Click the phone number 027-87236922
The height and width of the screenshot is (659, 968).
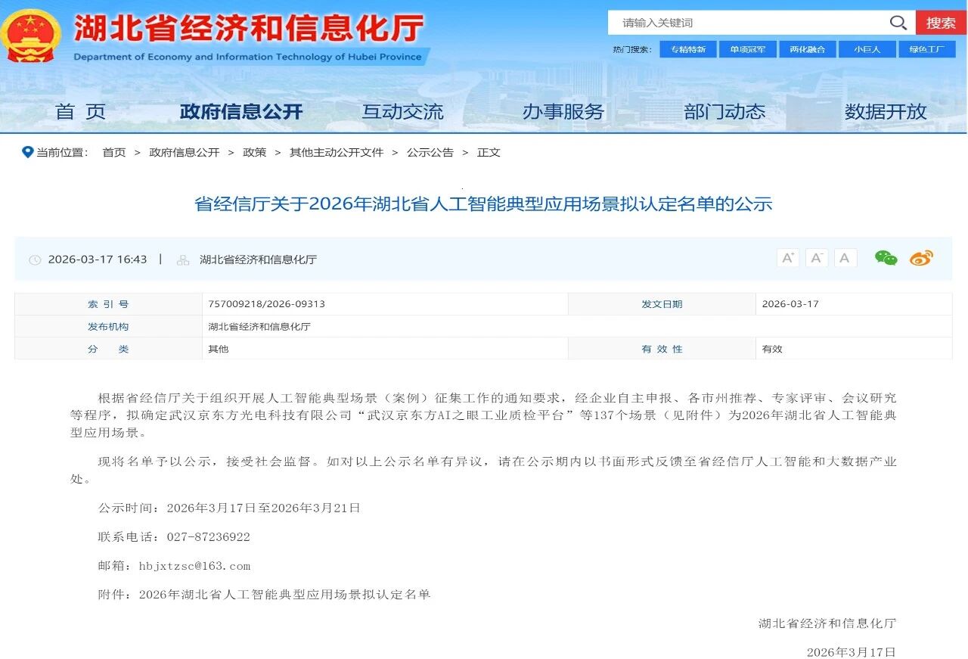point(208,537)
